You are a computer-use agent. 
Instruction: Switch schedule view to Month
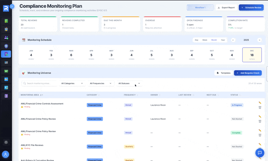click(x=214, y=40)
